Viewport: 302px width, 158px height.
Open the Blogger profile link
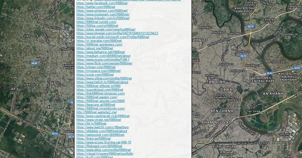pyautogui.click(x=117, y=33)
